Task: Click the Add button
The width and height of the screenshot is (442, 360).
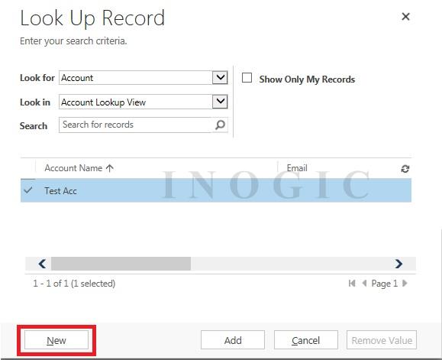Action: pos(233,340)
